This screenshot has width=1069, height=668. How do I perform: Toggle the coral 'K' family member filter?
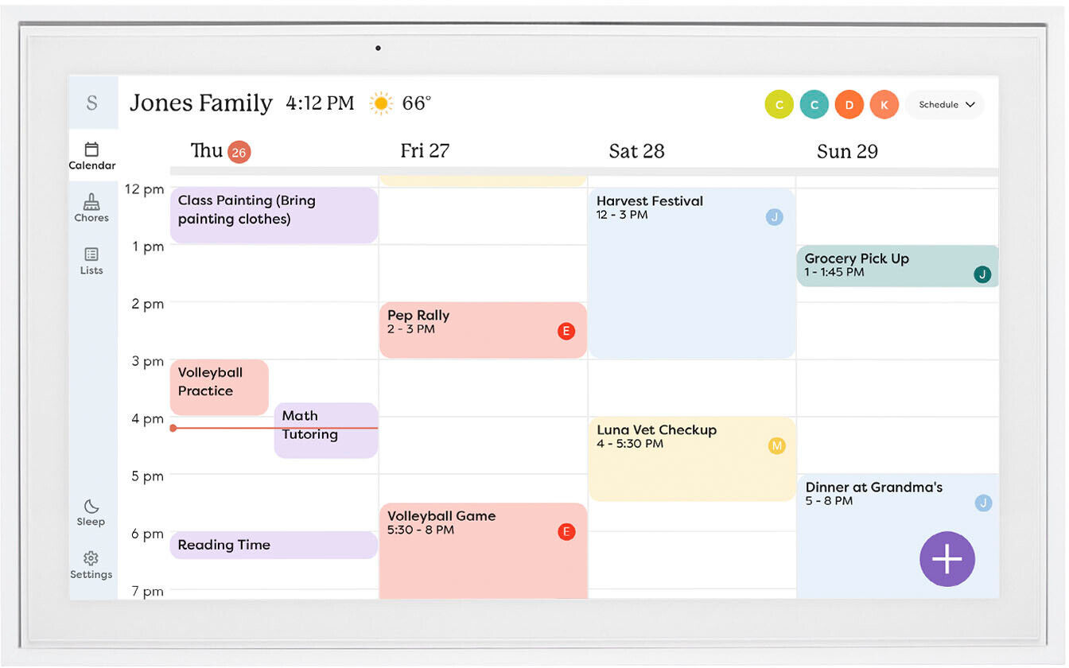[884, 104]
